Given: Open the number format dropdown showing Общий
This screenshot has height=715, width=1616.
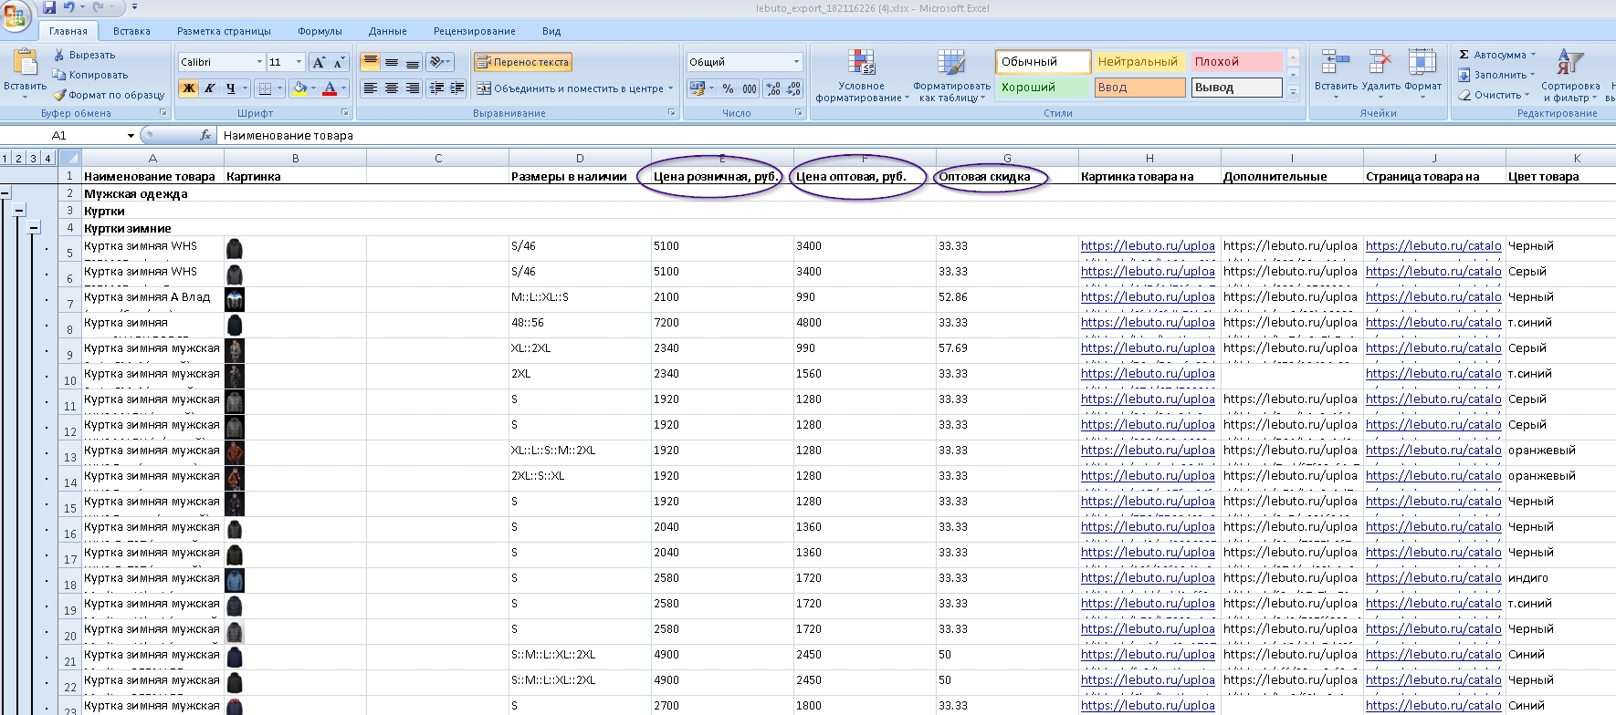Looking at the screenshot, I should pyautogui.click(x=796, y=62).
